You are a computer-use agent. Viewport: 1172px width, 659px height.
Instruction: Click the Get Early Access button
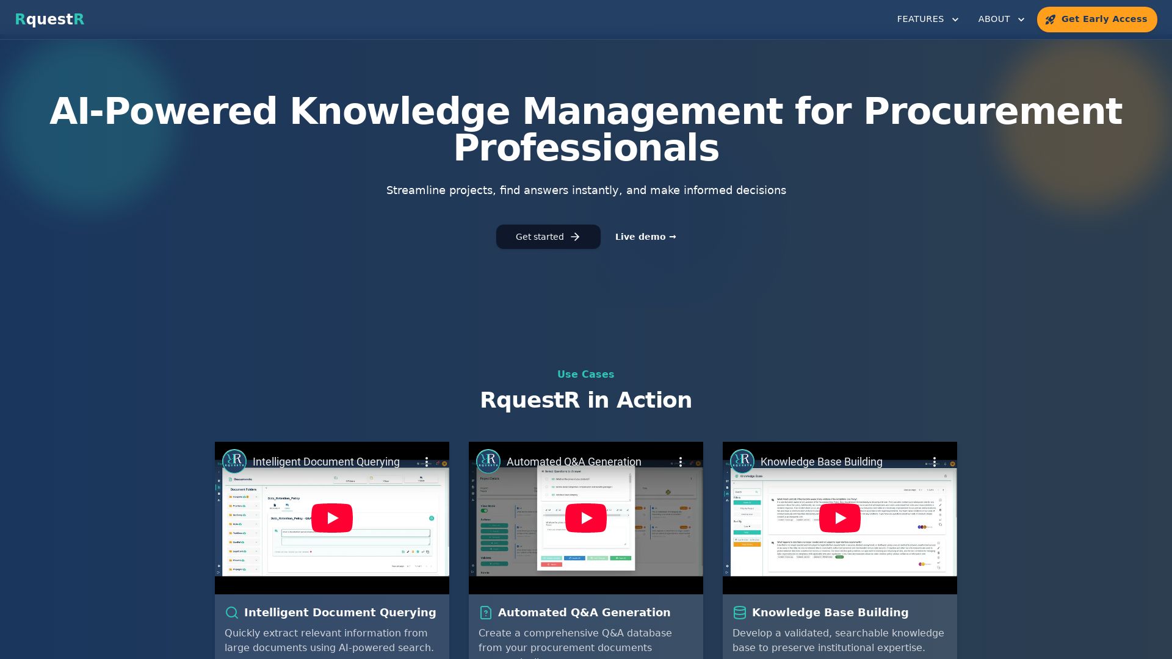(x=1096, y=20)
